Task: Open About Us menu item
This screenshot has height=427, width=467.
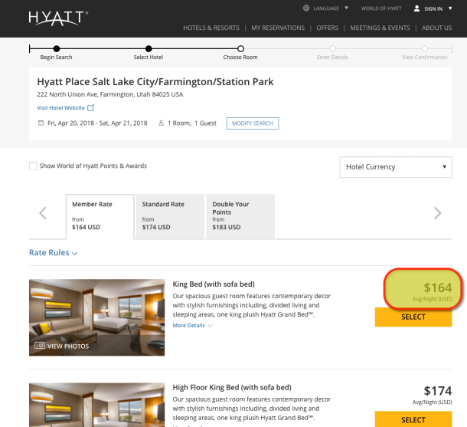Action: (436, 28)
